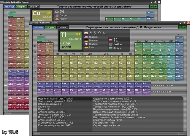Click the www link in the back window footer
Image resolution: width=190 pixels, height=136 pixels.
8,113
